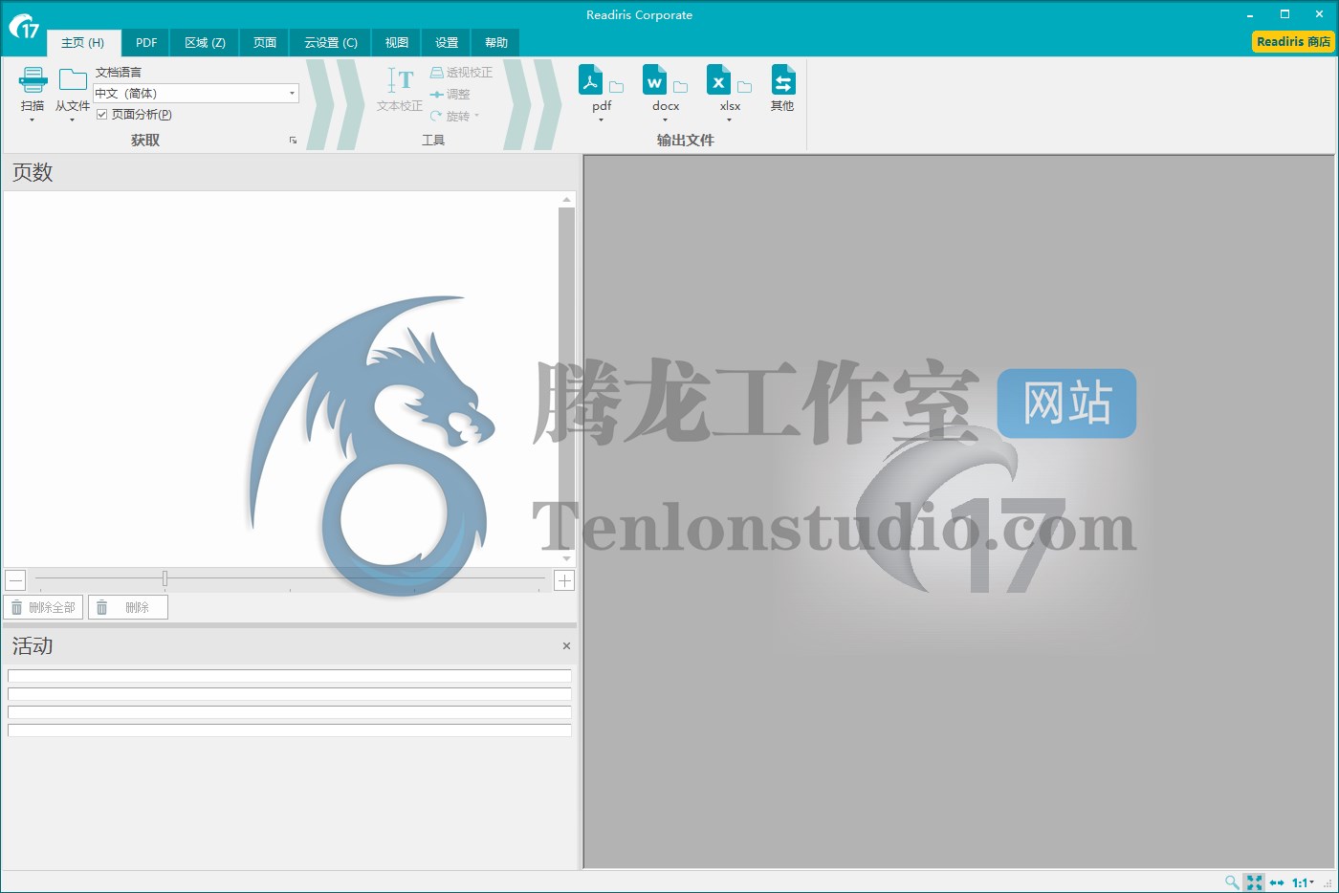1339x893 pixels.
Task: Minimize the Readiris Corporate window
Action: [1250, 14]
